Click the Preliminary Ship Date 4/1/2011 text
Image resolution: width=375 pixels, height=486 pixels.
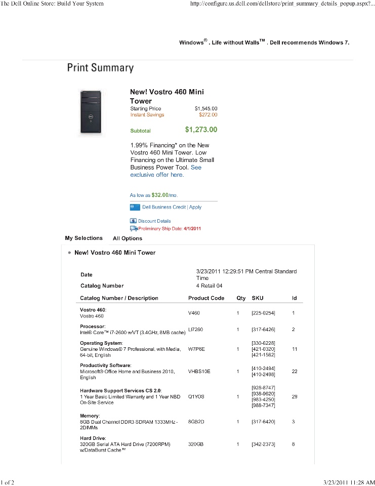point(170,229)
